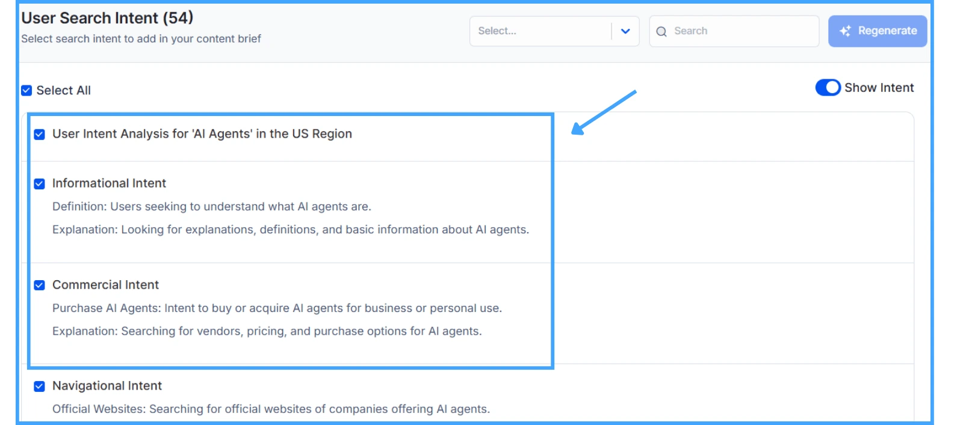Click the 'Navigational Intent' row title
This screenshot has height=425, width=966.
point(107,386)
